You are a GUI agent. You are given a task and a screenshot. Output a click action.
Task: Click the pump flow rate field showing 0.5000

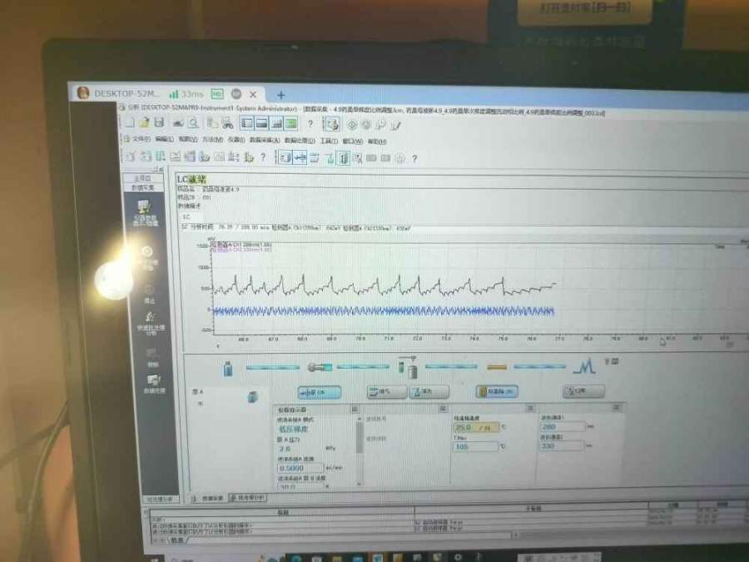tap(300, 468)
